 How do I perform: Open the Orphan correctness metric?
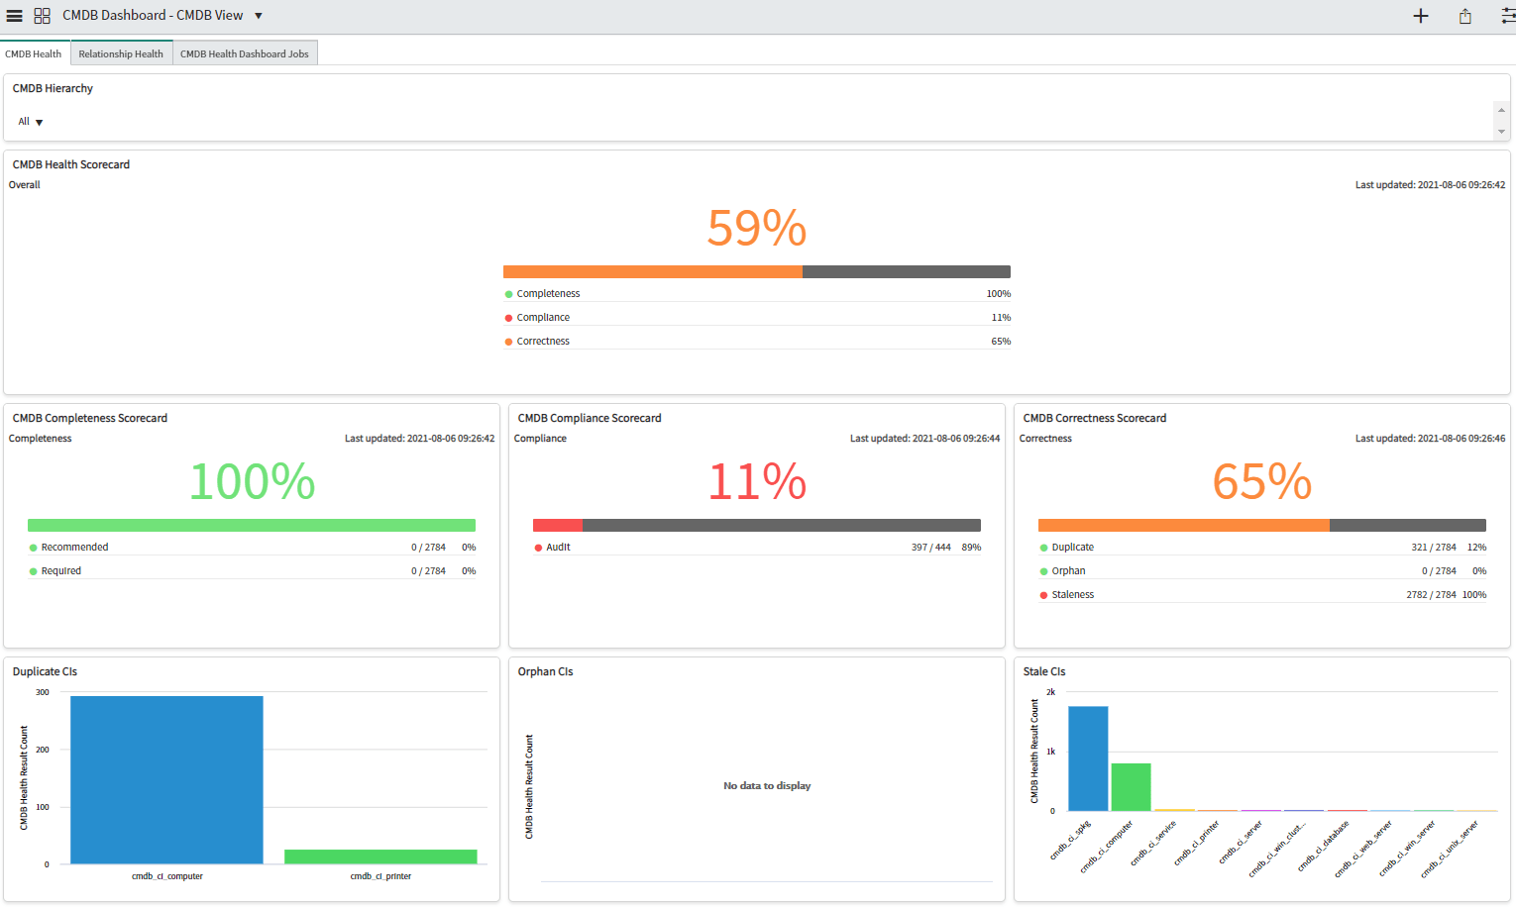(x=1262, y=571)
